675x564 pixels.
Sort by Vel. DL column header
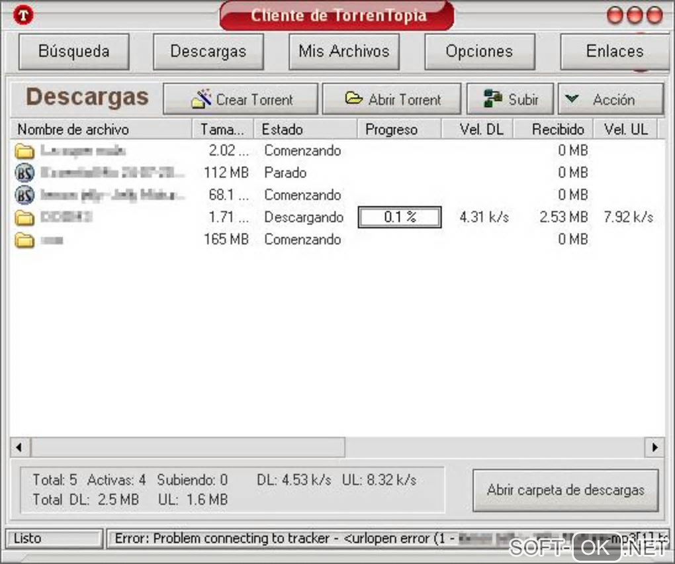click(x=477, y=129)
